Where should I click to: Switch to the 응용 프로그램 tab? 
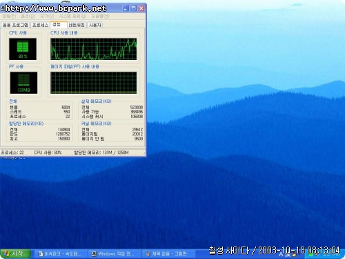click(15, 25)
